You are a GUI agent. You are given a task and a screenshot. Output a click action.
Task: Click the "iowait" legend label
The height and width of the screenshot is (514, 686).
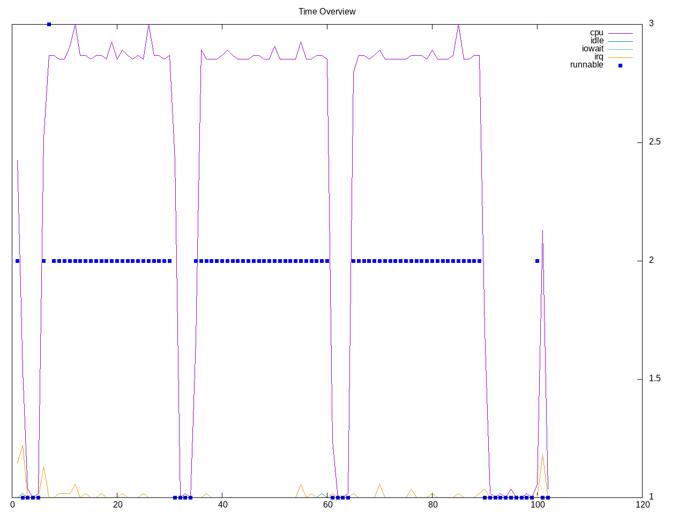pos(592,49)
